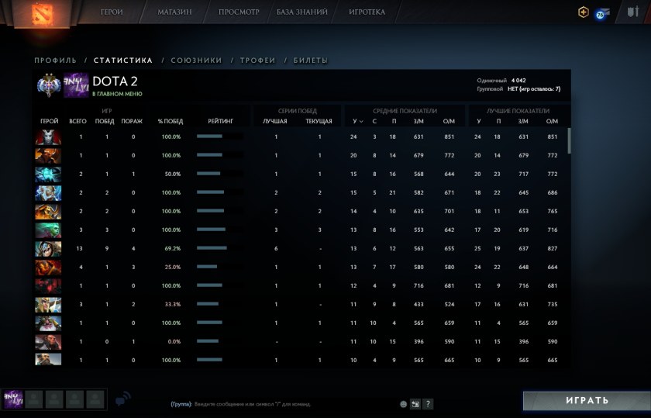Click the rank medal icon next to avatar

point(49,85)
